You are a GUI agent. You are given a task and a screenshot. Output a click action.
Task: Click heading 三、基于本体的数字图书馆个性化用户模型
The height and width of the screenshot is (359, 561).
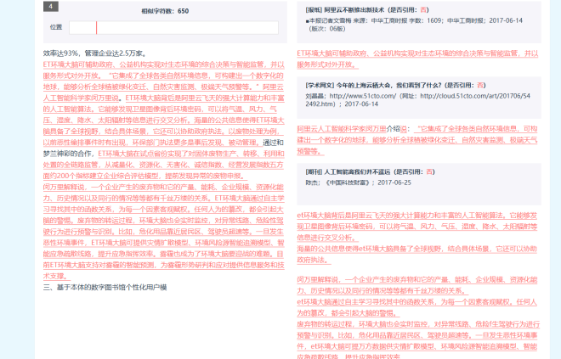(105, 288)
